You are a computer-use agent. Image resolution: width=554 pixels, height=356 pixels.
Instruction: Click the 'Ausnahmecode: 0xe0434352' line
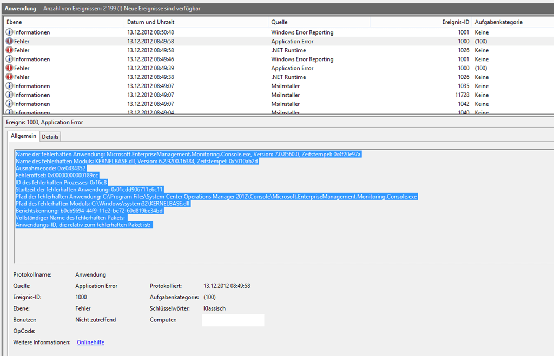coord(50,169)
